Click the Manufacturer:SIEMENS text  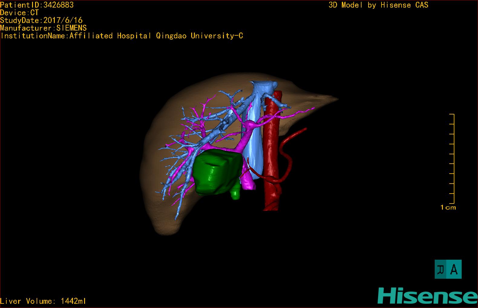[43, 28]
